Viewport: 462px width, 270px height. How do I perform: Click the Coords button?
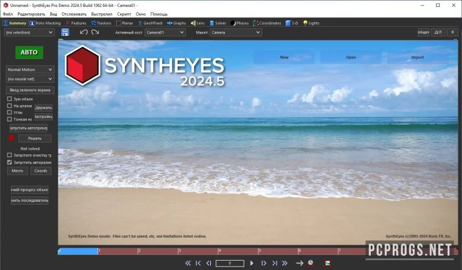pyautogui.click(x=40, y=171)
